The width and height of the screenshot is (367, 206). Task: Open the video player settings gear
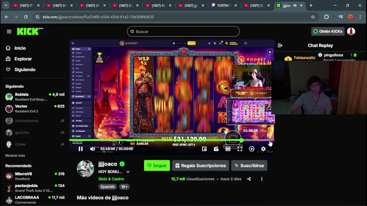click(x=263, y=149)
